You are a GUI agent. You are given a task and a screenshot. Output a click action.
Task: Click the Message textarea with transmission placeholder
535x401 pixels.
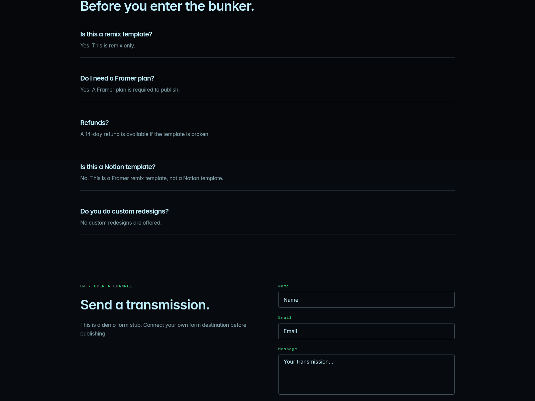coord(366,375)
